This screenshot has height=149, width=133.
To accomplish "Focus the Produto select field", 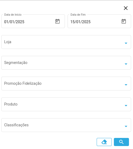I will point(66,104).
